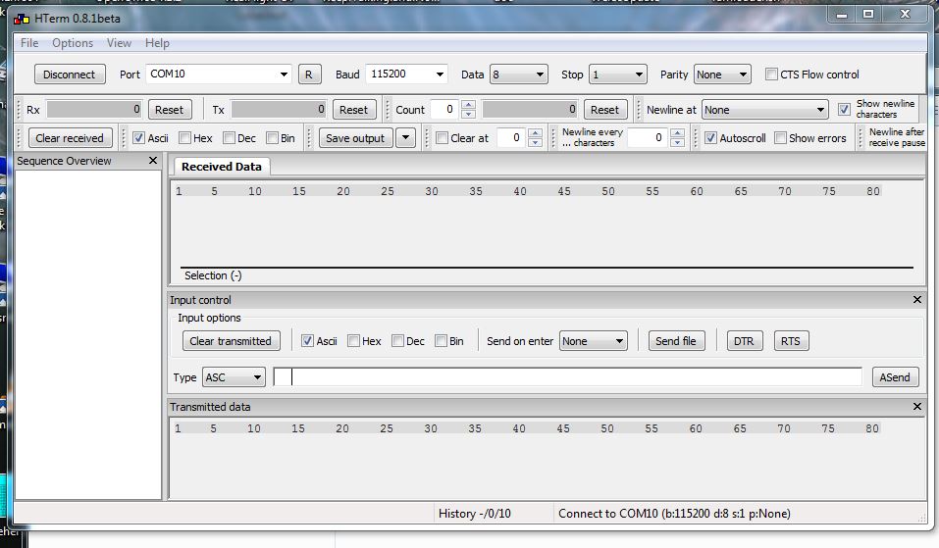Open the Options menu
The image size is (939, 548).
click(73, 43)
